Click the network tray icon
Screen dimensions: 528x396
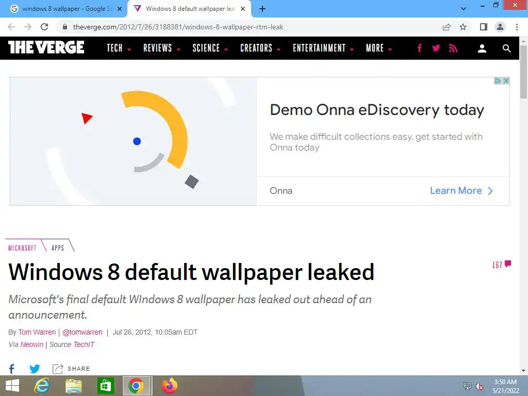pyautogui.click(x=467, y=386)
